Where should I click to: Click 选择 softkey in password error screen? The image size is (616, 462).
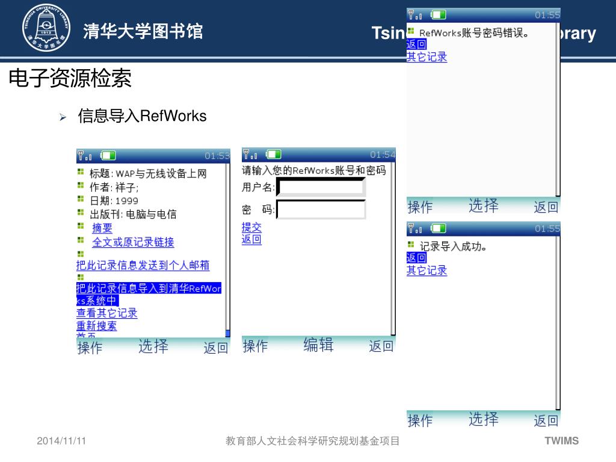[484, 206]
